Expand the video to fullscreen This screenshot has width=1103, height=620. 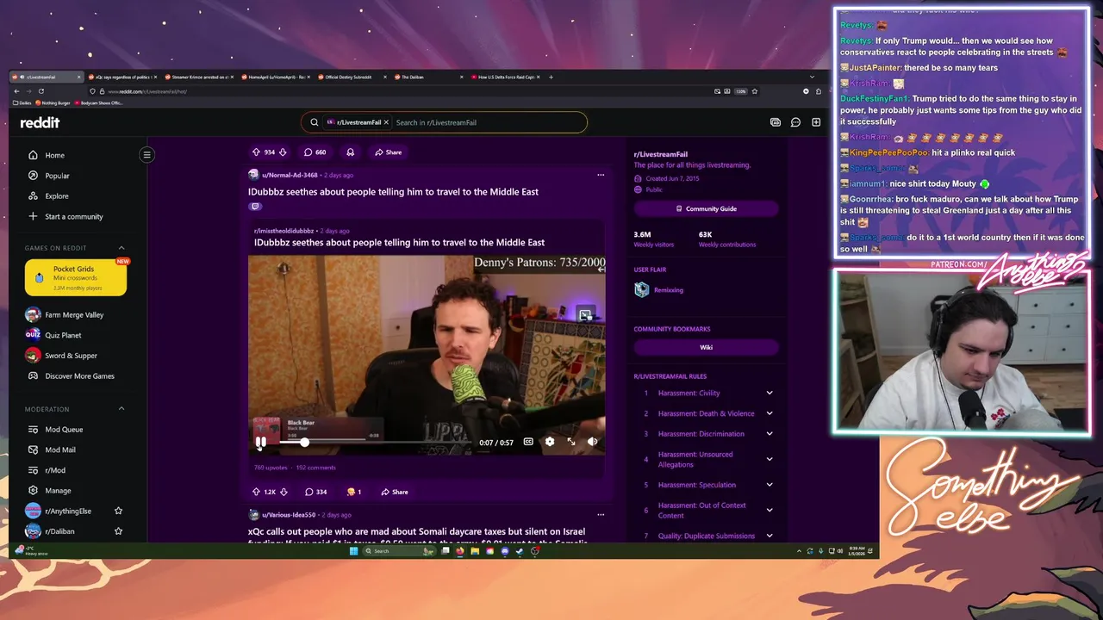point(571,442)
